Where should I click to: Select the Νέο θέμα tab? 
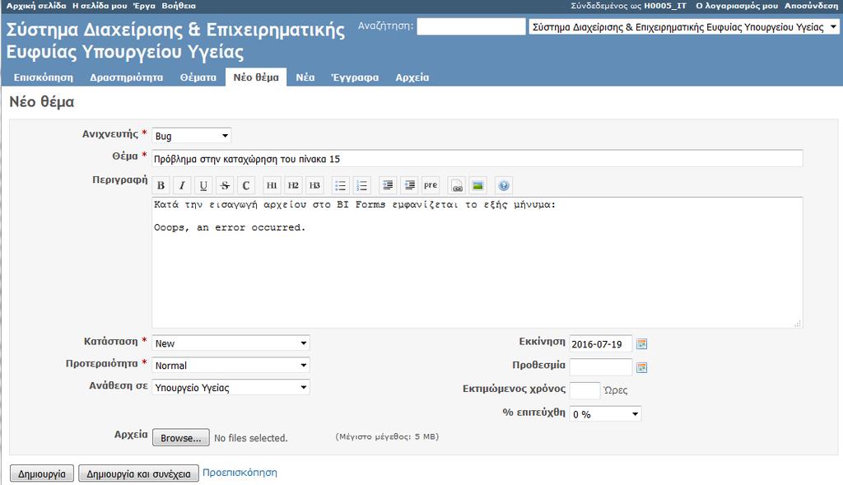click(256, 77)
